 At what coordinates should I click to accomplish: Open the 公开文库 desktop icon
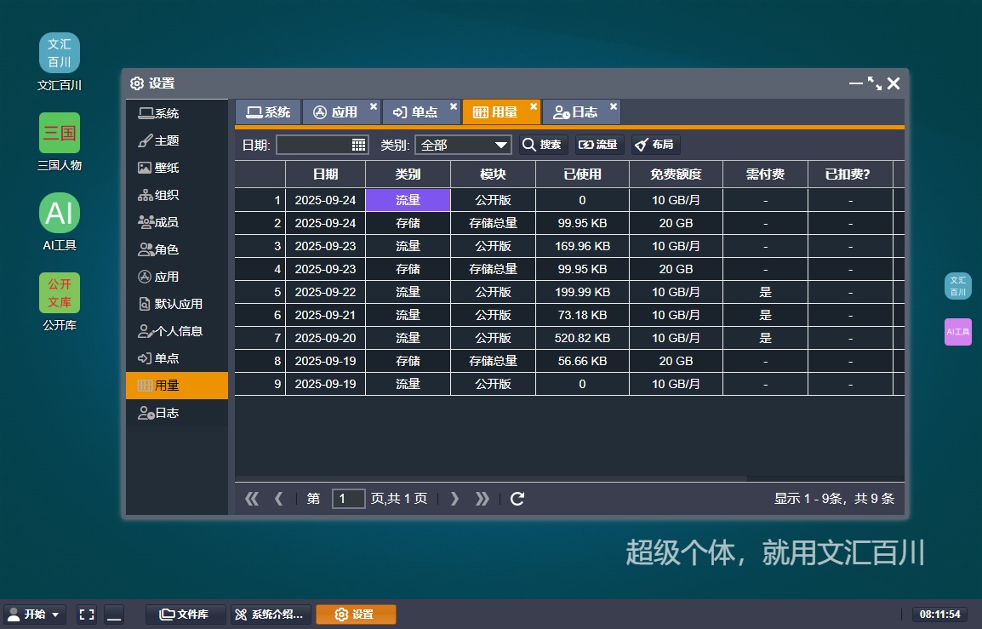(59, 293)
